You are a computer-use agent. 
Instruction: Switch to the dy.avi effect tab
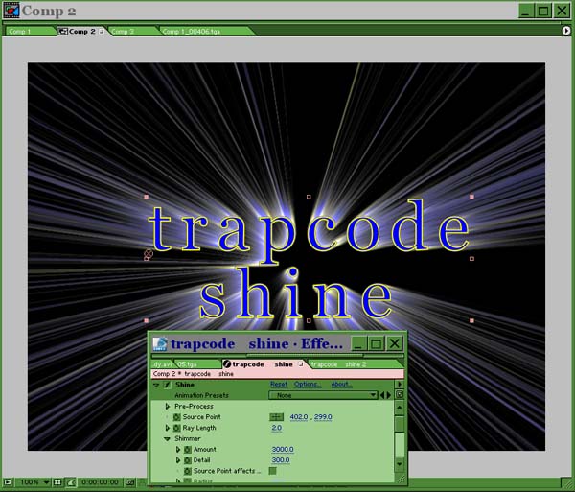pyautogui.click(x=162, y=364)
